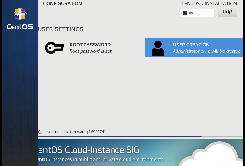Viewport: 245px width, 166px height.
Task: Click the keyboard layout icon
Action: 185,13
